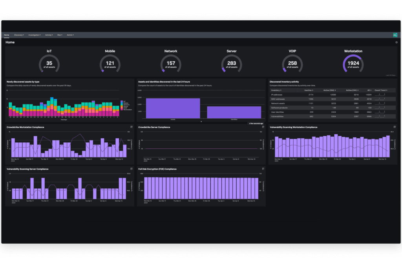This screenshot has width=402, height=264.
Task: Open the Investigation dropdown menu
Action: point(35,35)
